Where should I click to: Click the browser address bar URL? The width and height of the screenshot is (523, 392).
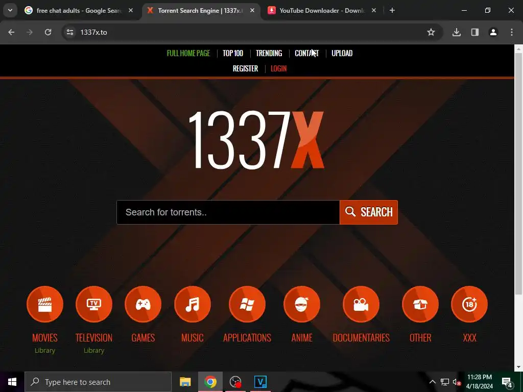pyautogui.click(x=94, y=32)
